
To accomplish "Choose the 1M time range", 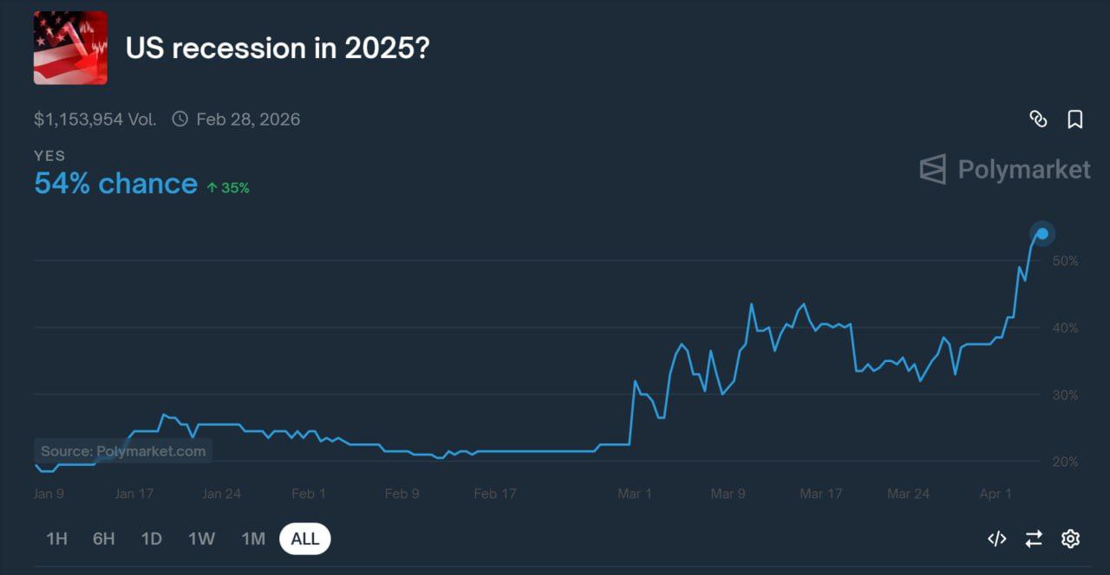I will [253, 539].
